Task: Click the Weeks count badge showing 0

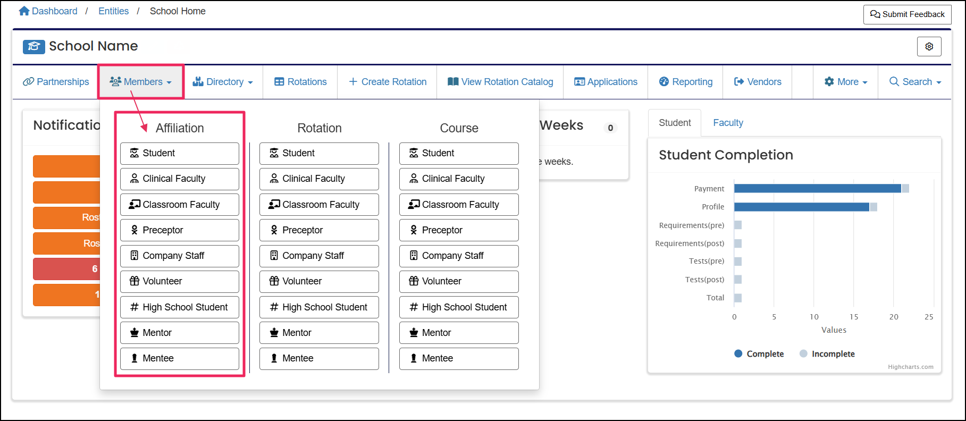Action: 610,128
